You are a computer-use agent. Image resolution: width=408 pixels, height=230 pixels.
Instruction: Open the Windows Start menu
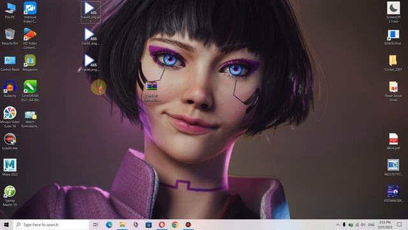click(6, 224)
